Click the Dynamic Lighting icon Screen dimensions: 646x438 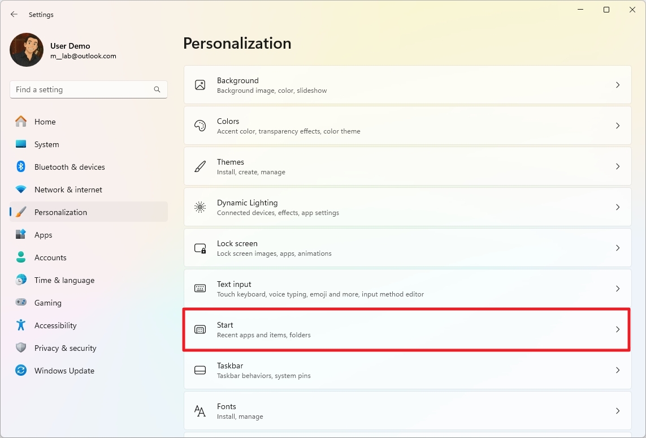click(200, 207)
